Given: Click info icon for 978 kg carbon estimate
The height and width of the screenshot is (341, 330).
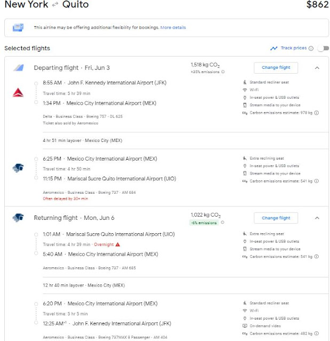Looking at the screenshot, I should pos(317,113).
